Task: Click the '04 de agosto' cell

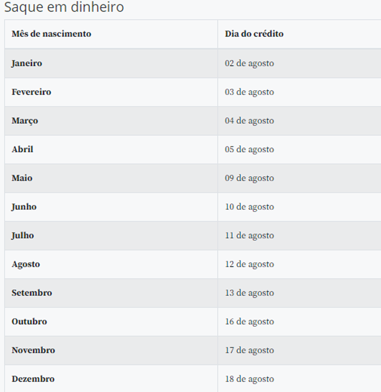Action: (x=249, y=121)
